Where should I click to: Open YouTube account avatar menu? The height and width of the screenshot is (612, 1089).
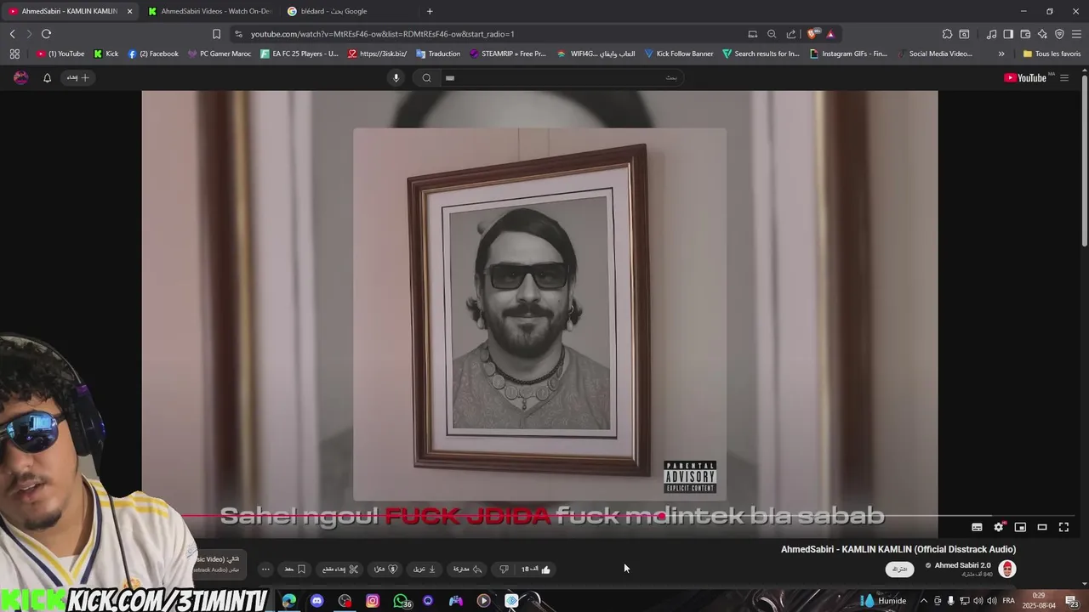(21, 78)
